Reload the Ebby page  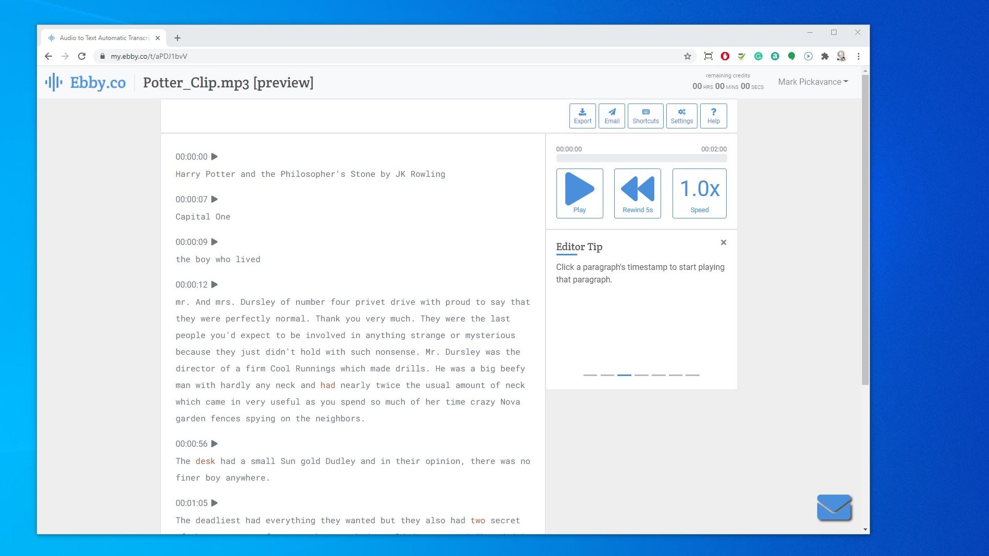coord(82,56)
